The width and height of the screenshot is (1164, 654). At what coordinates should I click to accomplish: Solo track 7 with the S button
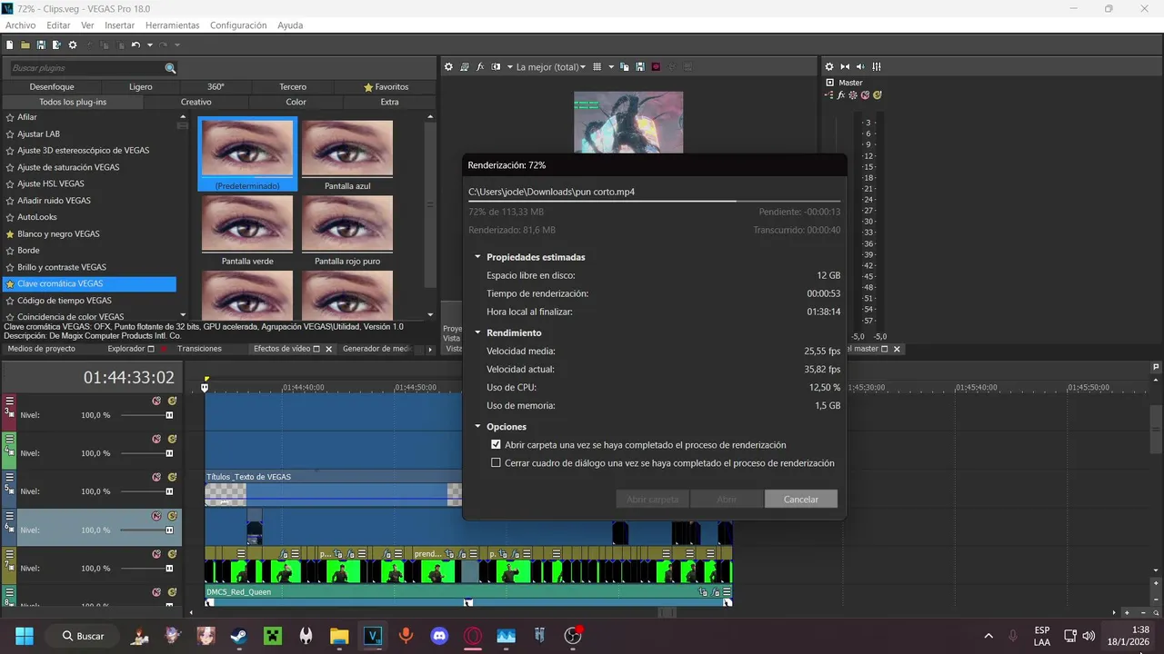coord(172,553)
